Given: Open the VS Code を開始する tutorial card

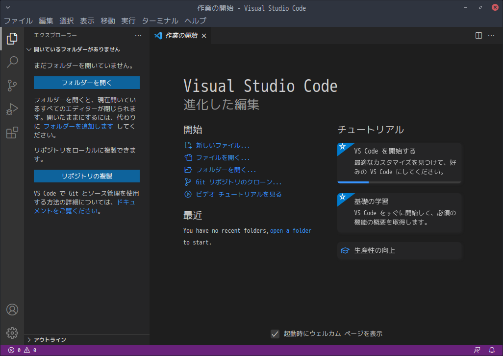Looking at the screenshot, I should [400, 163].
